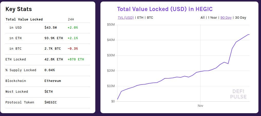Screen dimensions: 261x116
Task: Select the TVL (USD) chart view
Action: (x=126, y=17)
